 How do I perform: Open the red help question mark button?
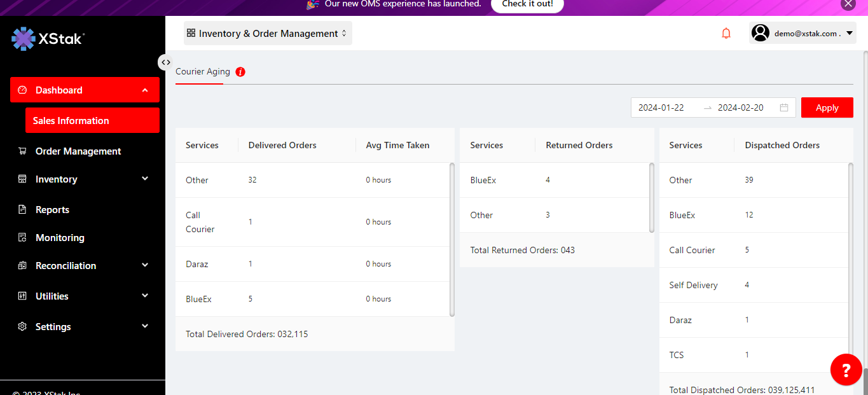tap(846, 370)
